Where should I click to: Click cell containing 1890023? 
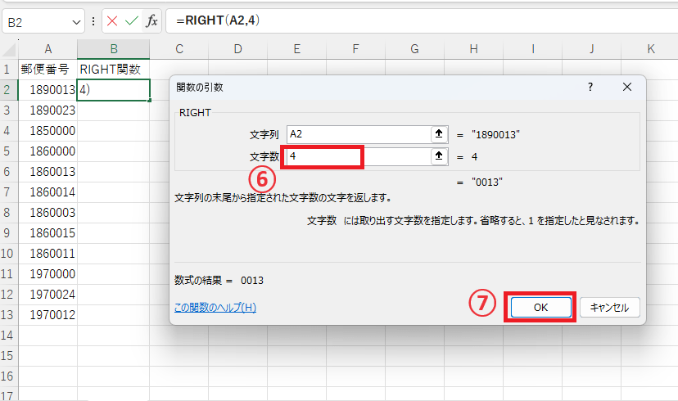(48, 110)
